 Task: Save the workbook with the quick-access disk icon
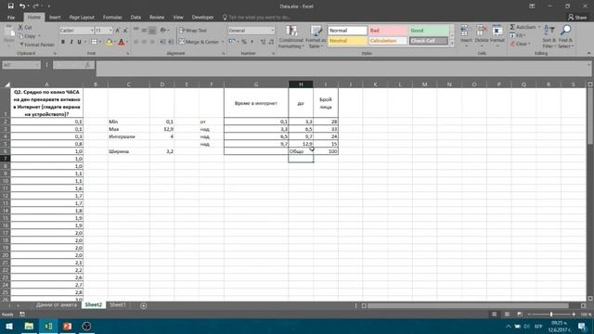10,6
